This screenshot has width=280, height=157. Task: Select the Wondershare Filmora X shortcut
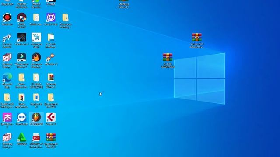click(x=22, y=57)
